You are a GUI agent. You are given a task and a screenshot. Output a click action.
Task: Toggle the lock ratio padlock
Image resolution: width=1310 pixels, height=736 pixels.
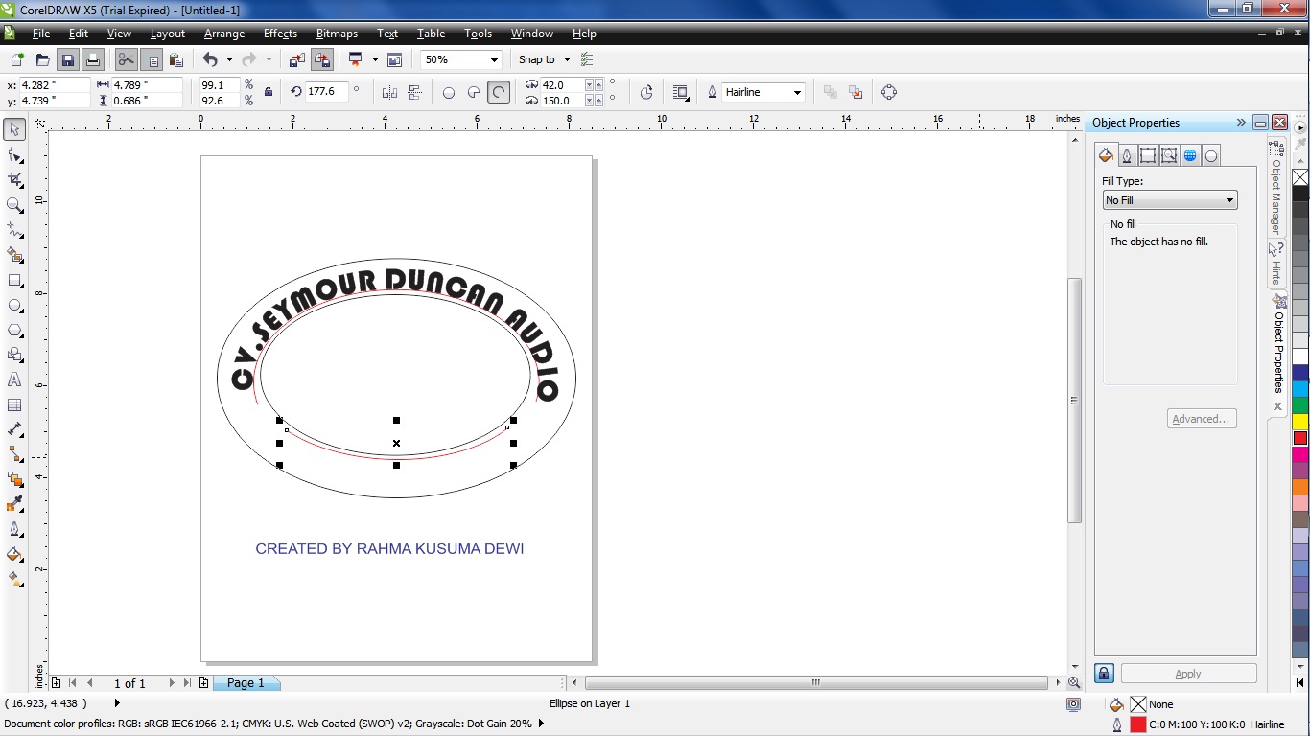(x=269, y=93)
